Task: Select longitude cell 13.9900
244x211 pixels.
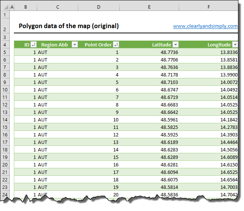Action: 208,75
